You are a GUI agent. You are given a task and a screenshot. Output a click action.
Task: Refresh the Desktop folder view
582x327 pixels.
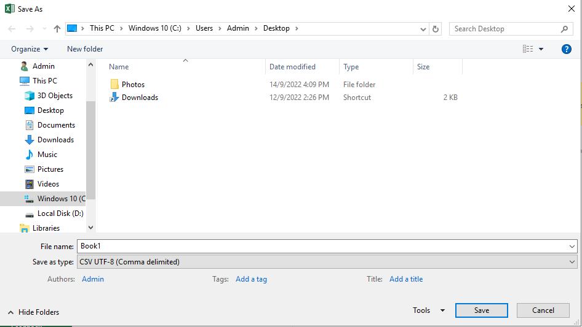[436, 29]
